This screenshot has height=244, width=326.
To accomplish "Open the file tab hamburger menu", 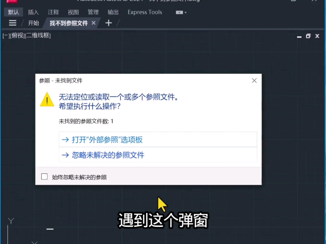I will 13,23.
